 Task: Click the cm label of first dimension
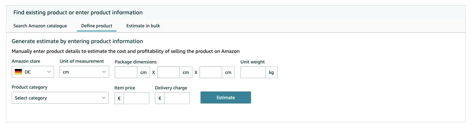[x=143, y=72]
